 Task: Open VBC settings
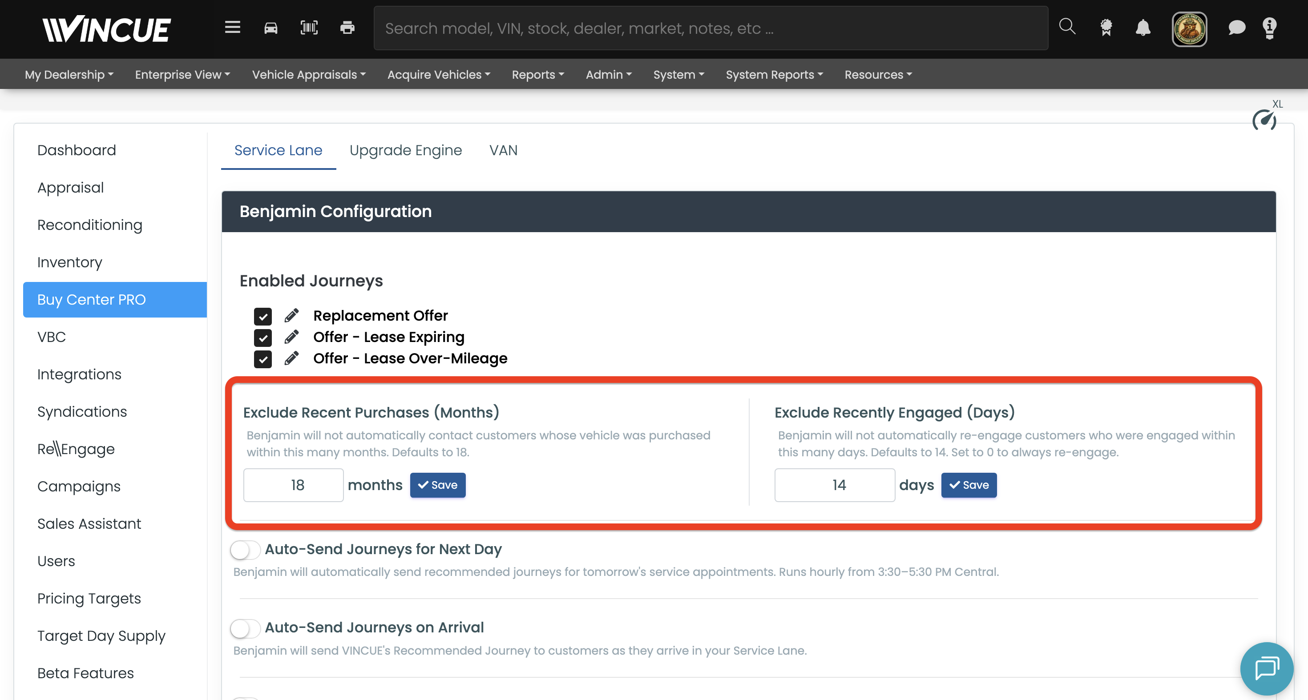pyautogui.click(x=115, y=337)
